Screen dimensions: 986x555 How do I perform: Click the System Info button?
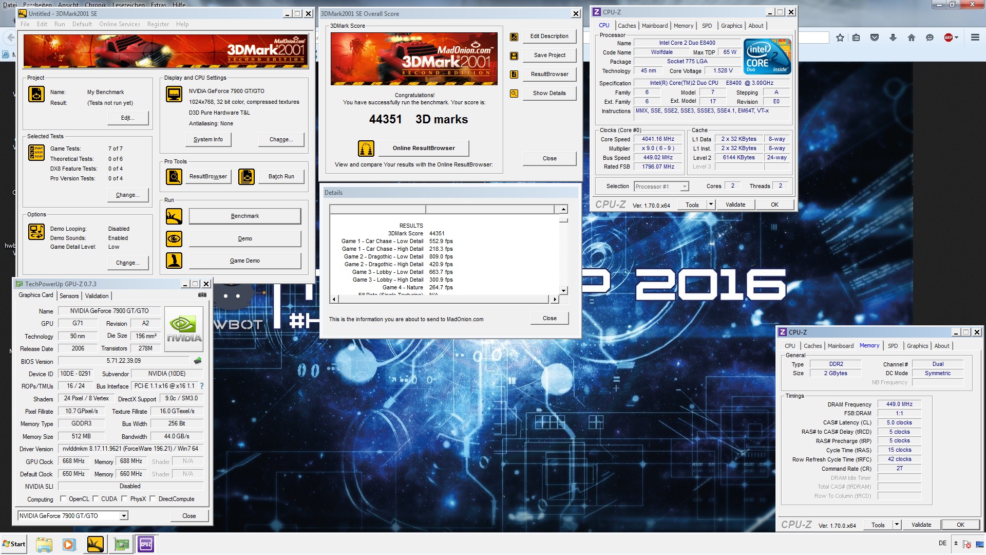pyautogui.click(x=208, y=140)
